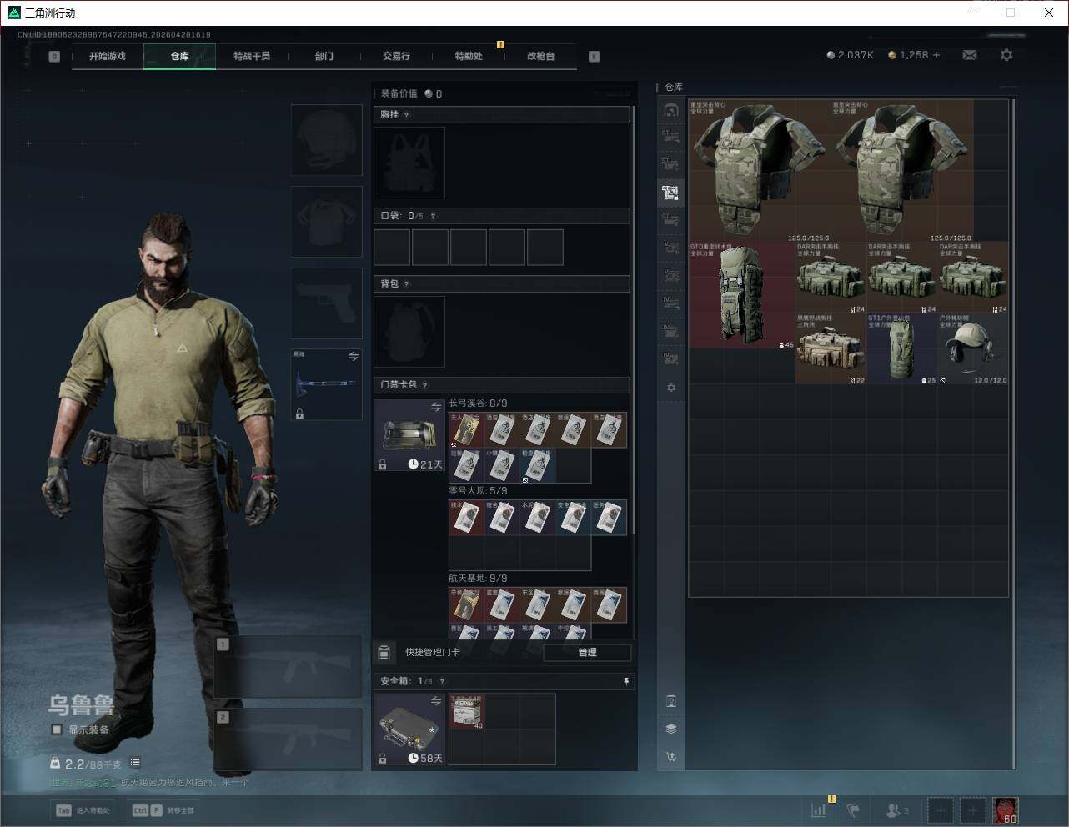Select the keycard case showing 21天
The width and height of the screenshot is (1069, 827).
(409, 435)
